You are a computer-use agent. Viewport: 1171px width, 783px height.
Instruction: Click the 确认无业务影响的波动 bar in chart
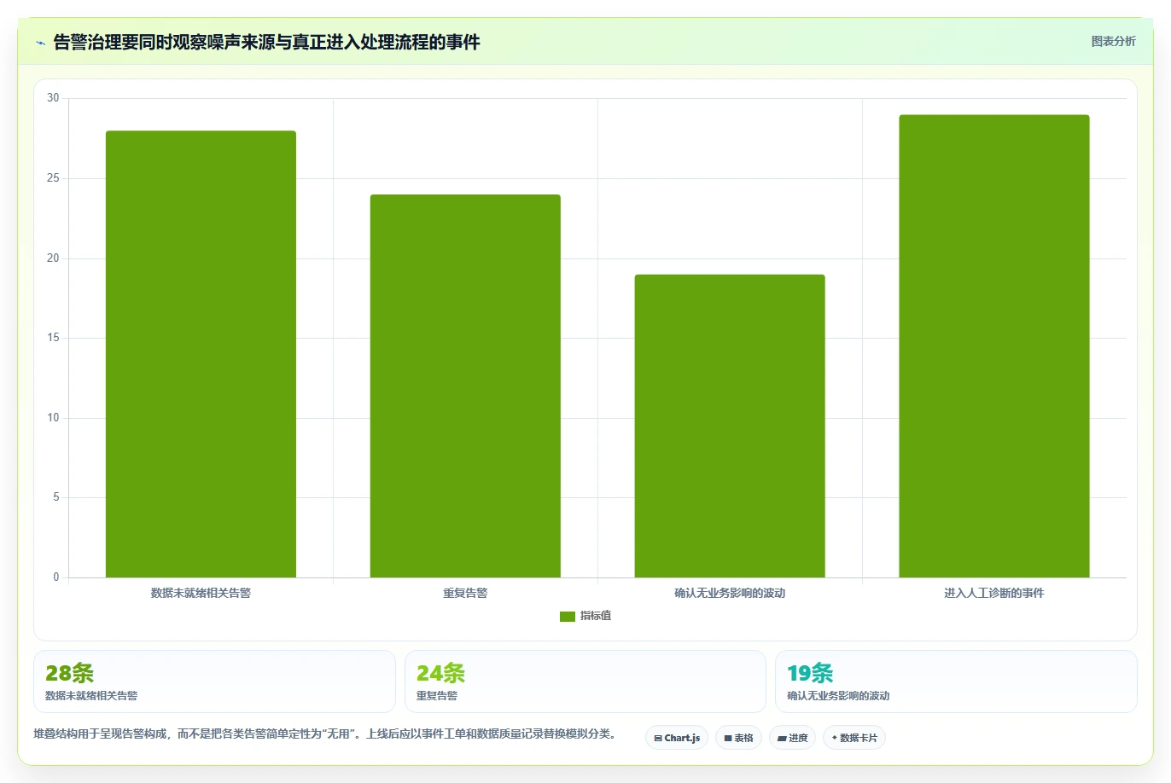730,426
